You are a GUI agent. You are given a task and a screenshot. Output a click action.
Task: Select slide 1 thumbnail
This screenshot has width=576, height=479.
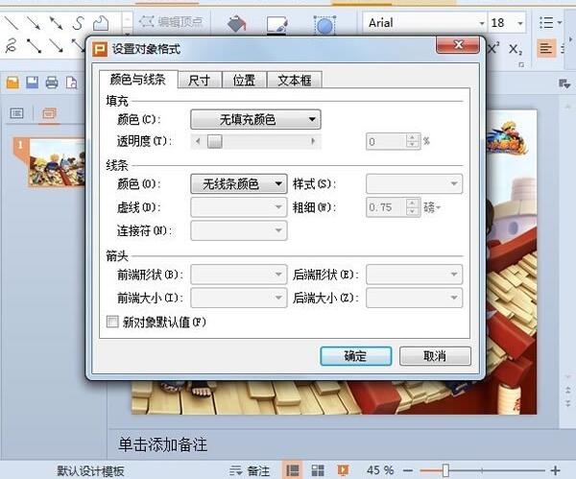(57, 162)
